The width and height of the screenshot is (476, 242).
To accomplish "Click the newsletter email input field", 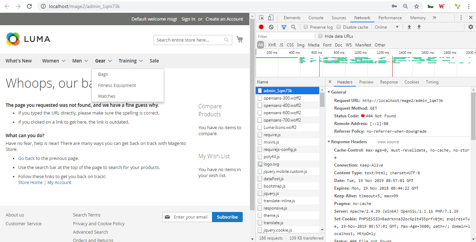I will (191, 217).
